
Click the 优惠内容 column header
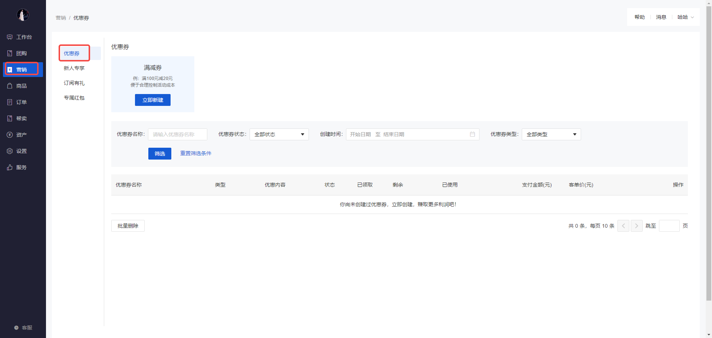click(275, 185)
